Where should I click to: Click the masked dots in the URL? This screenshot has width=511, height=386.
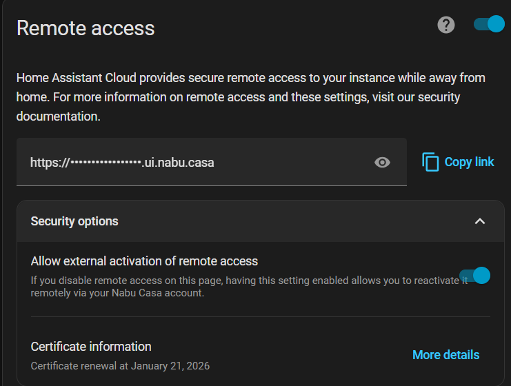(106, 163)
